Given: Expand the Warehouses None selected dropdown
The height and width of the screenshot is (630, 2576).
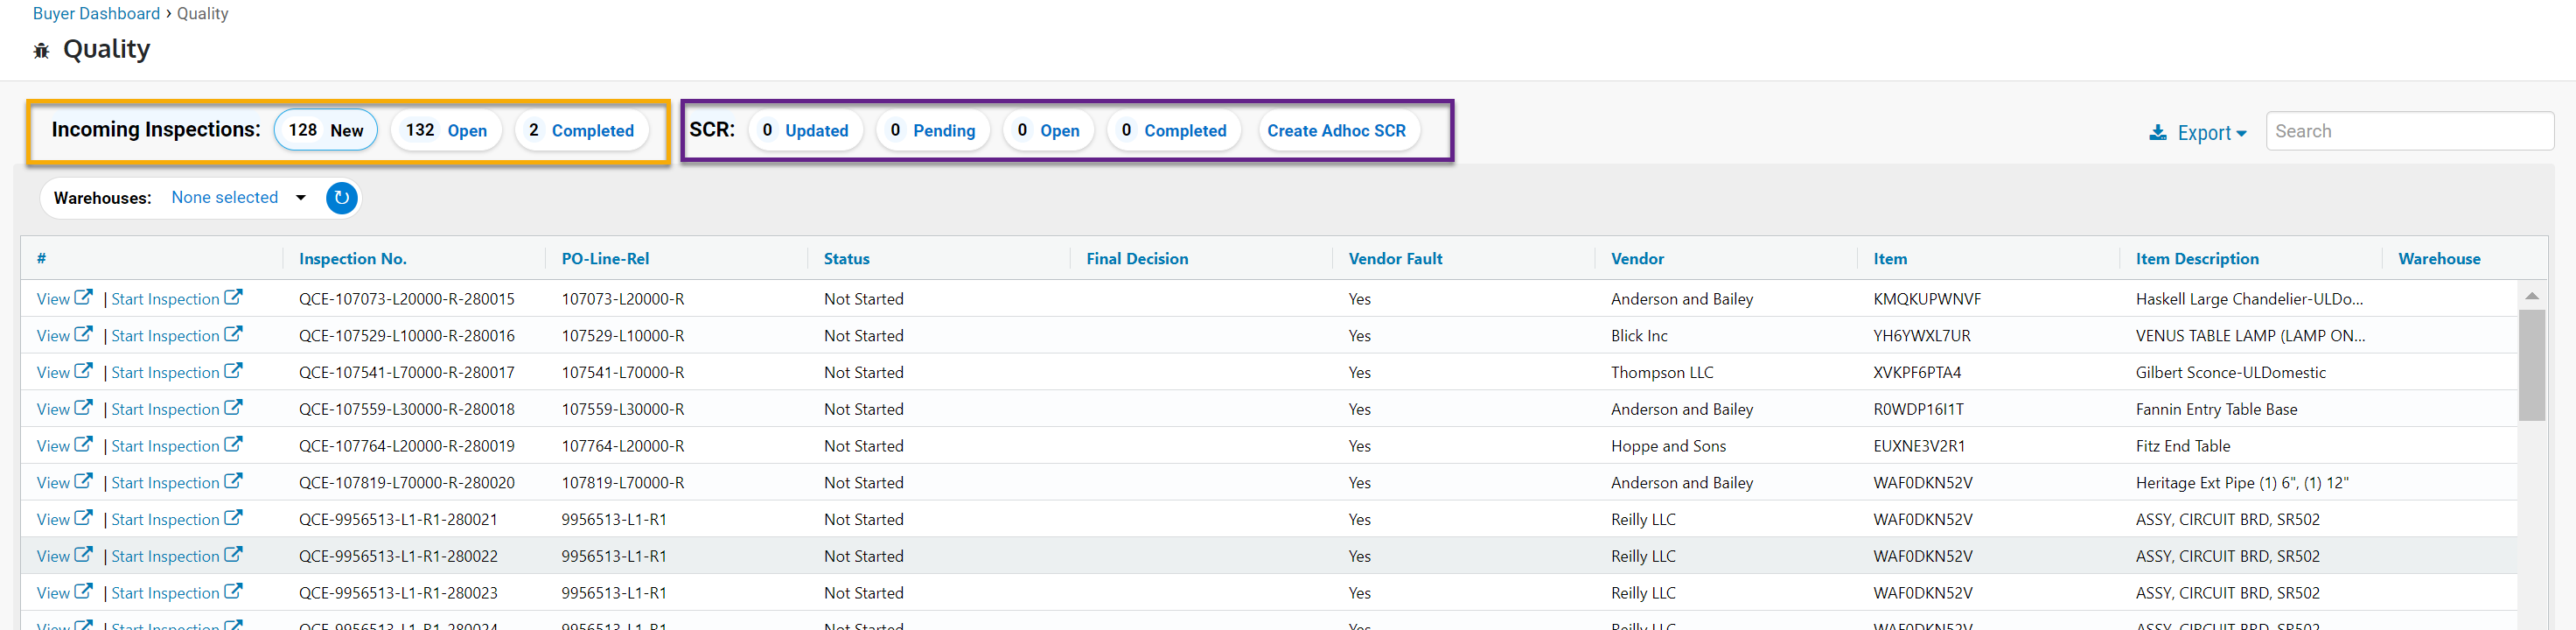Looking at the screenshot, I should tap(239, 198).
